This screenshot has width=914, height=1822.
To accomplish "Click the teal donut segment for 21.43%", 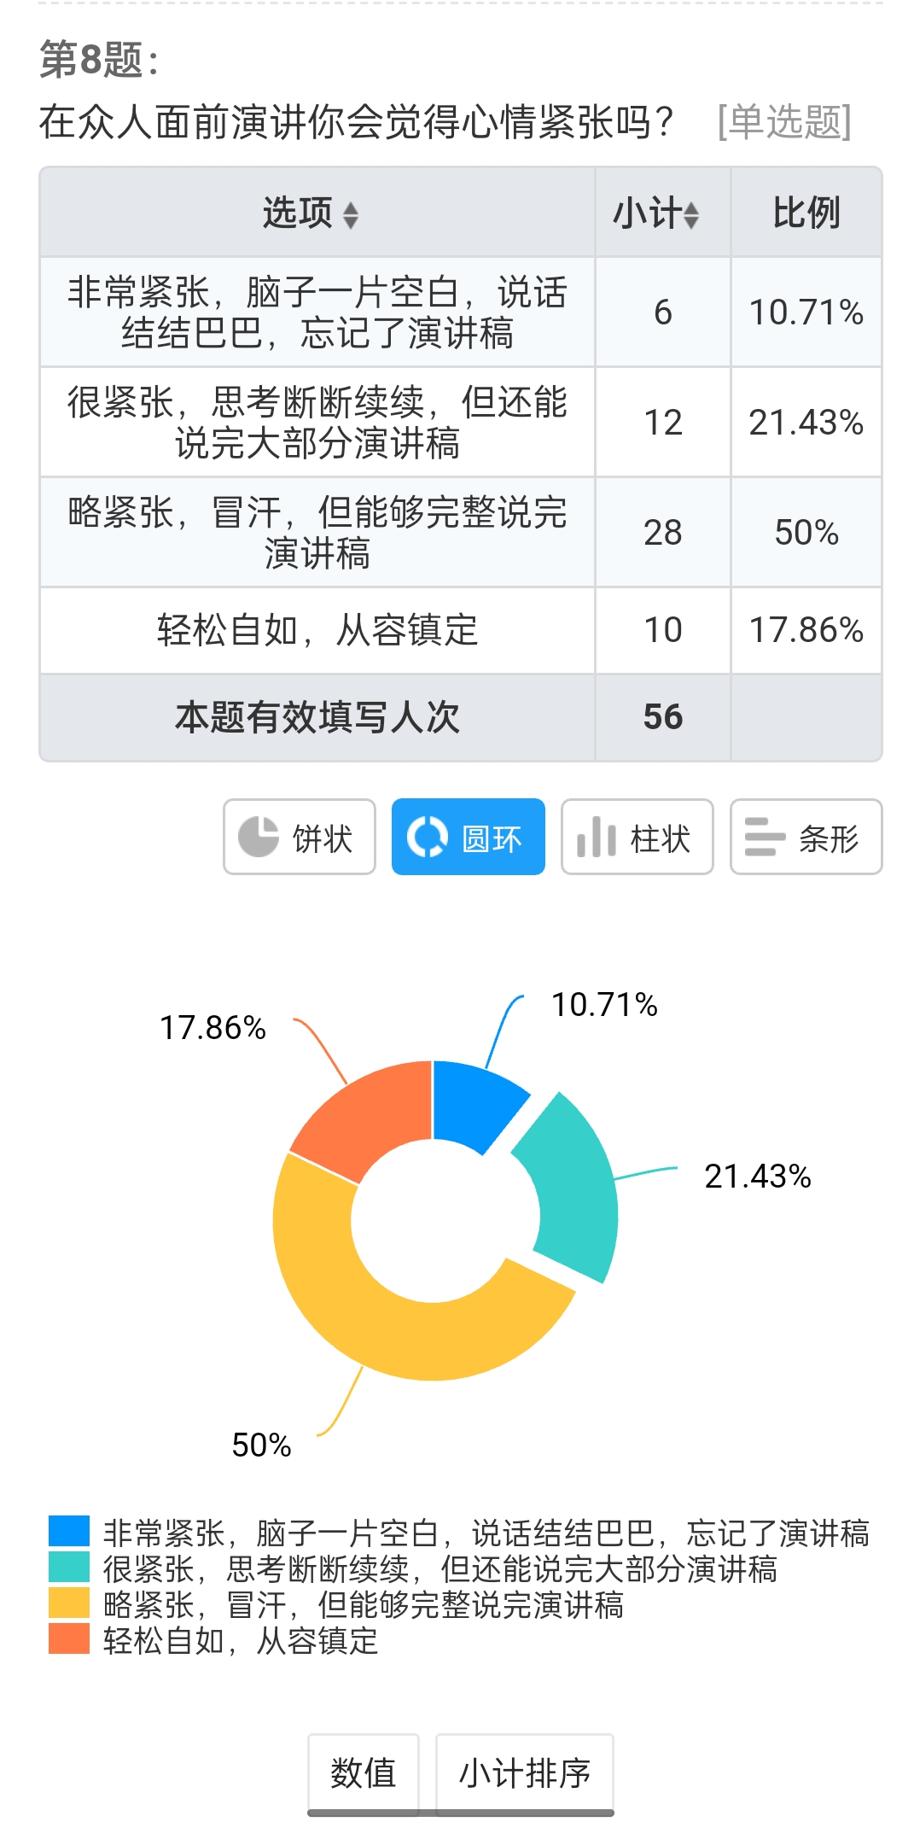I will coord(573,1188).
